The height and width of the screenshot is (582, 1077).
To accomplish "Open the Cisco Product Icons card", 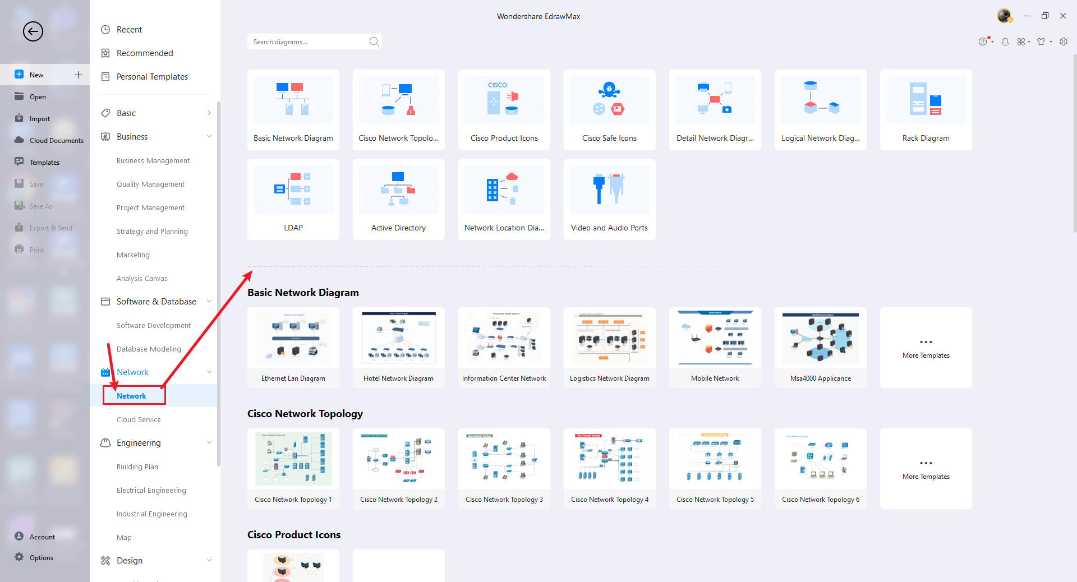I will [x=504, y=110].
